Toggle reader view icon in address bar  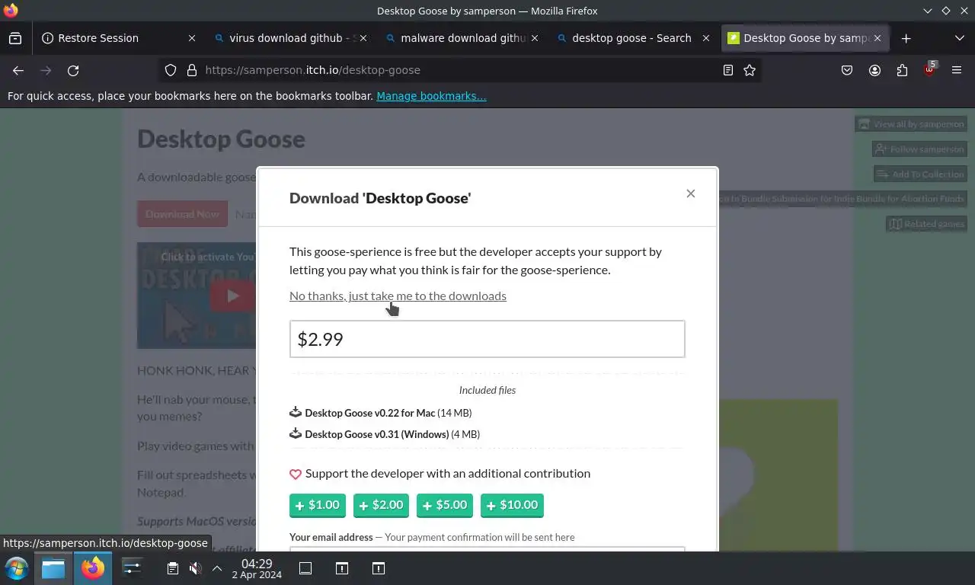pos(728,70)
